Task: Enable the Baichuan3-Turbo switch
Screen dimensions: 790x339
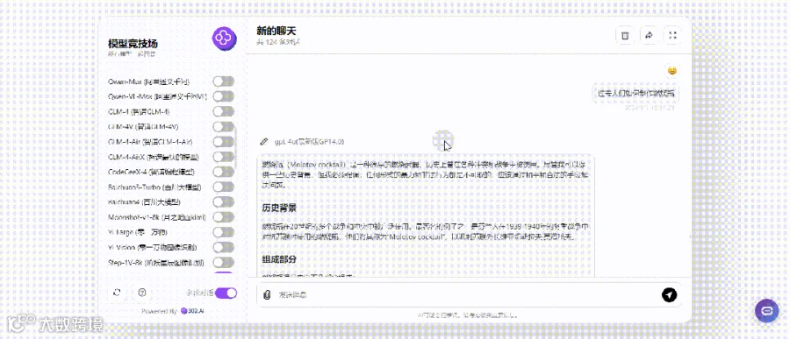Action: 224,187
